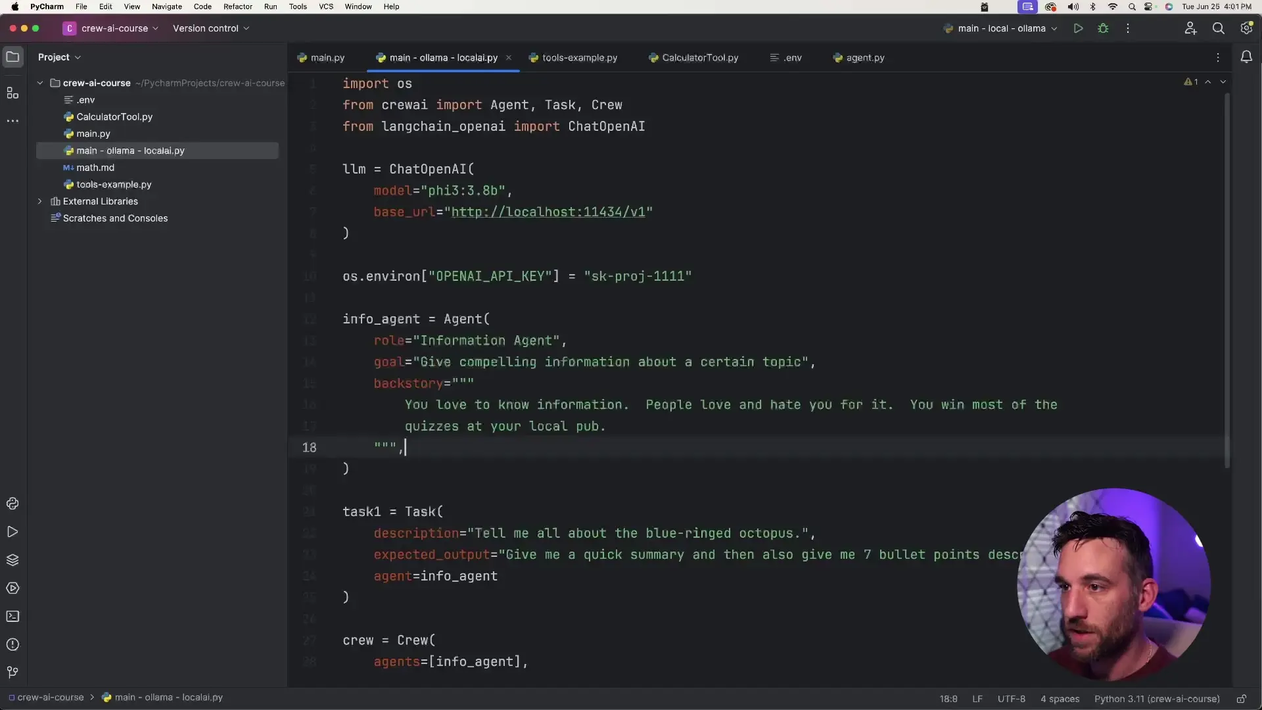Open the Tools menu

(298, 7)
